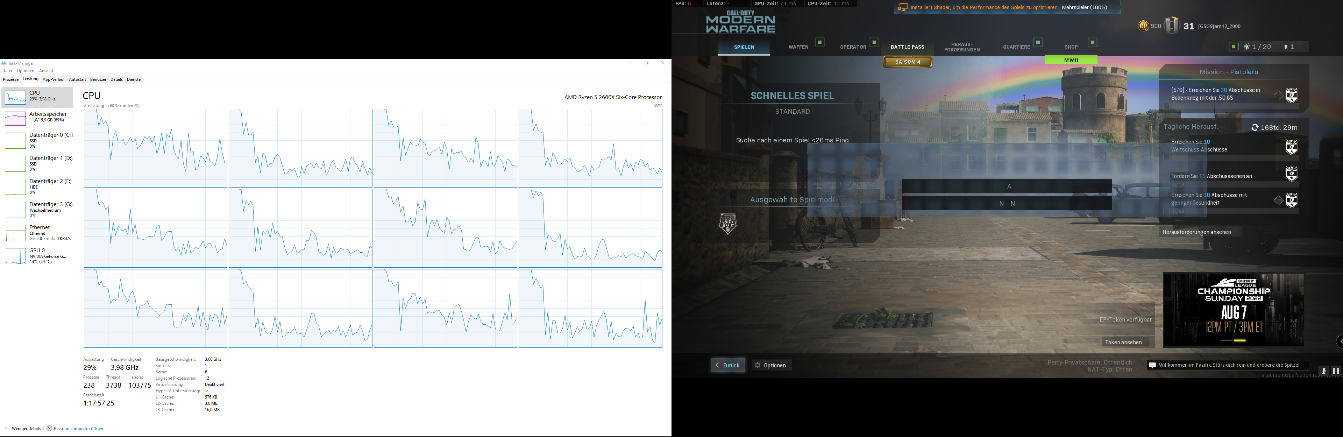This screenshot has height=437, width=1343.
Task: Toggle checkbox for geringer Gesundheit challenge
Action: (x=1166, y=211)
